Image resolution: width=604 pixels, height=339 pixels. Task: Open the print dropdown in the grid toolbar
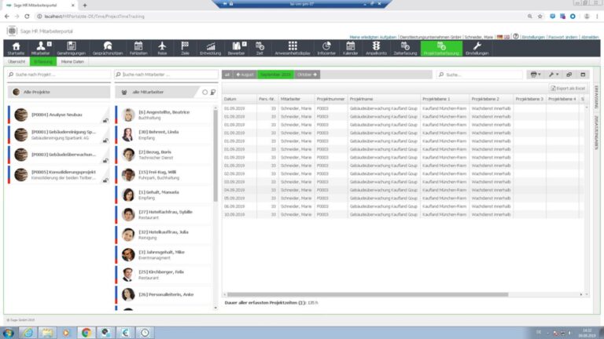(536, 75)
